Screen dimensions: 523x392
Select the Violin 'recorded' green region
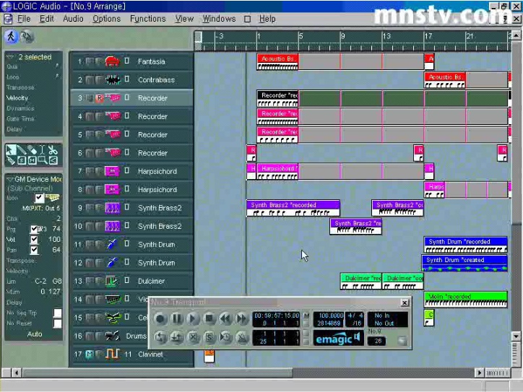466,300
